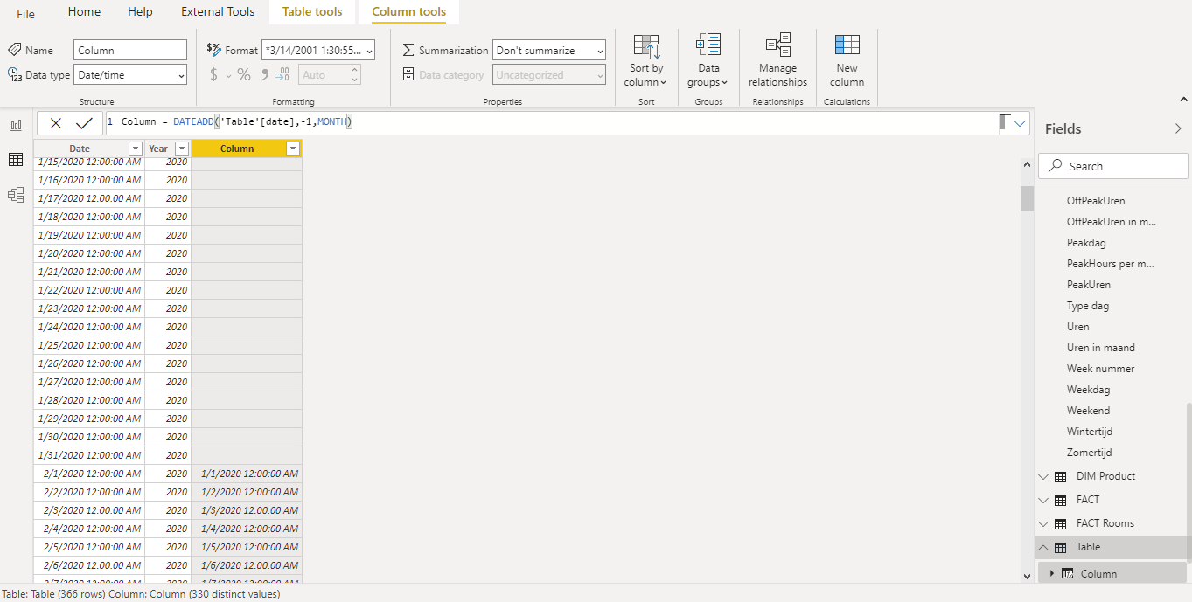Click the 1/31/2020 12:00:00 AM date cell
This screenshot has width=1192, height=602.
pos(89,455)
